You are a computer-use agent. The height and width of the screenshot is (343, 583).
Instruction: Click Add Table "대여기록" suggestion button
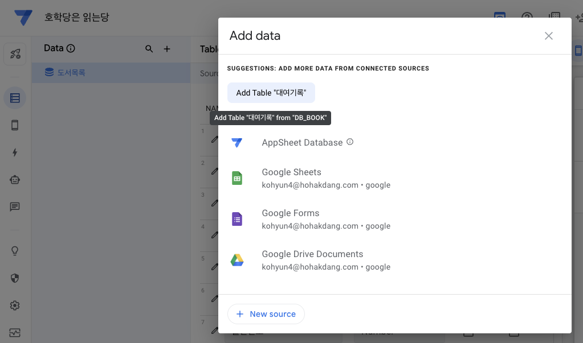click(x=271, y=93)
